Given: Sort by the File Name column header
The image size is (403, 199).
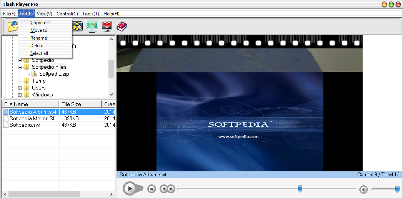Looking at the screenshot, I should coord(30,104).
